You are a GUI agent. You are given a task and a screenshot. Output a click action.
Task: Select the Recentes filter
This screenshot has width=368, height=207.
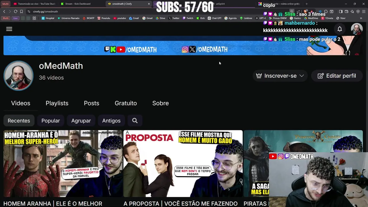[19, 121]
